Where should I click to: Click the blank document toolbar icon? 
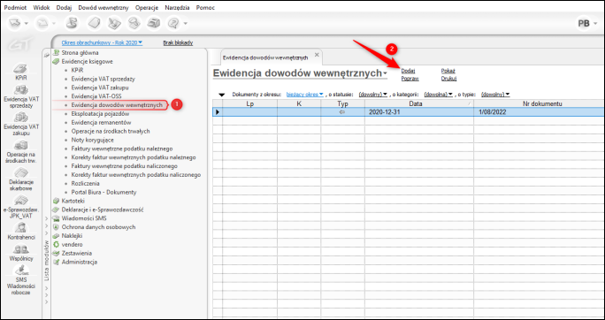coord(94,24)
